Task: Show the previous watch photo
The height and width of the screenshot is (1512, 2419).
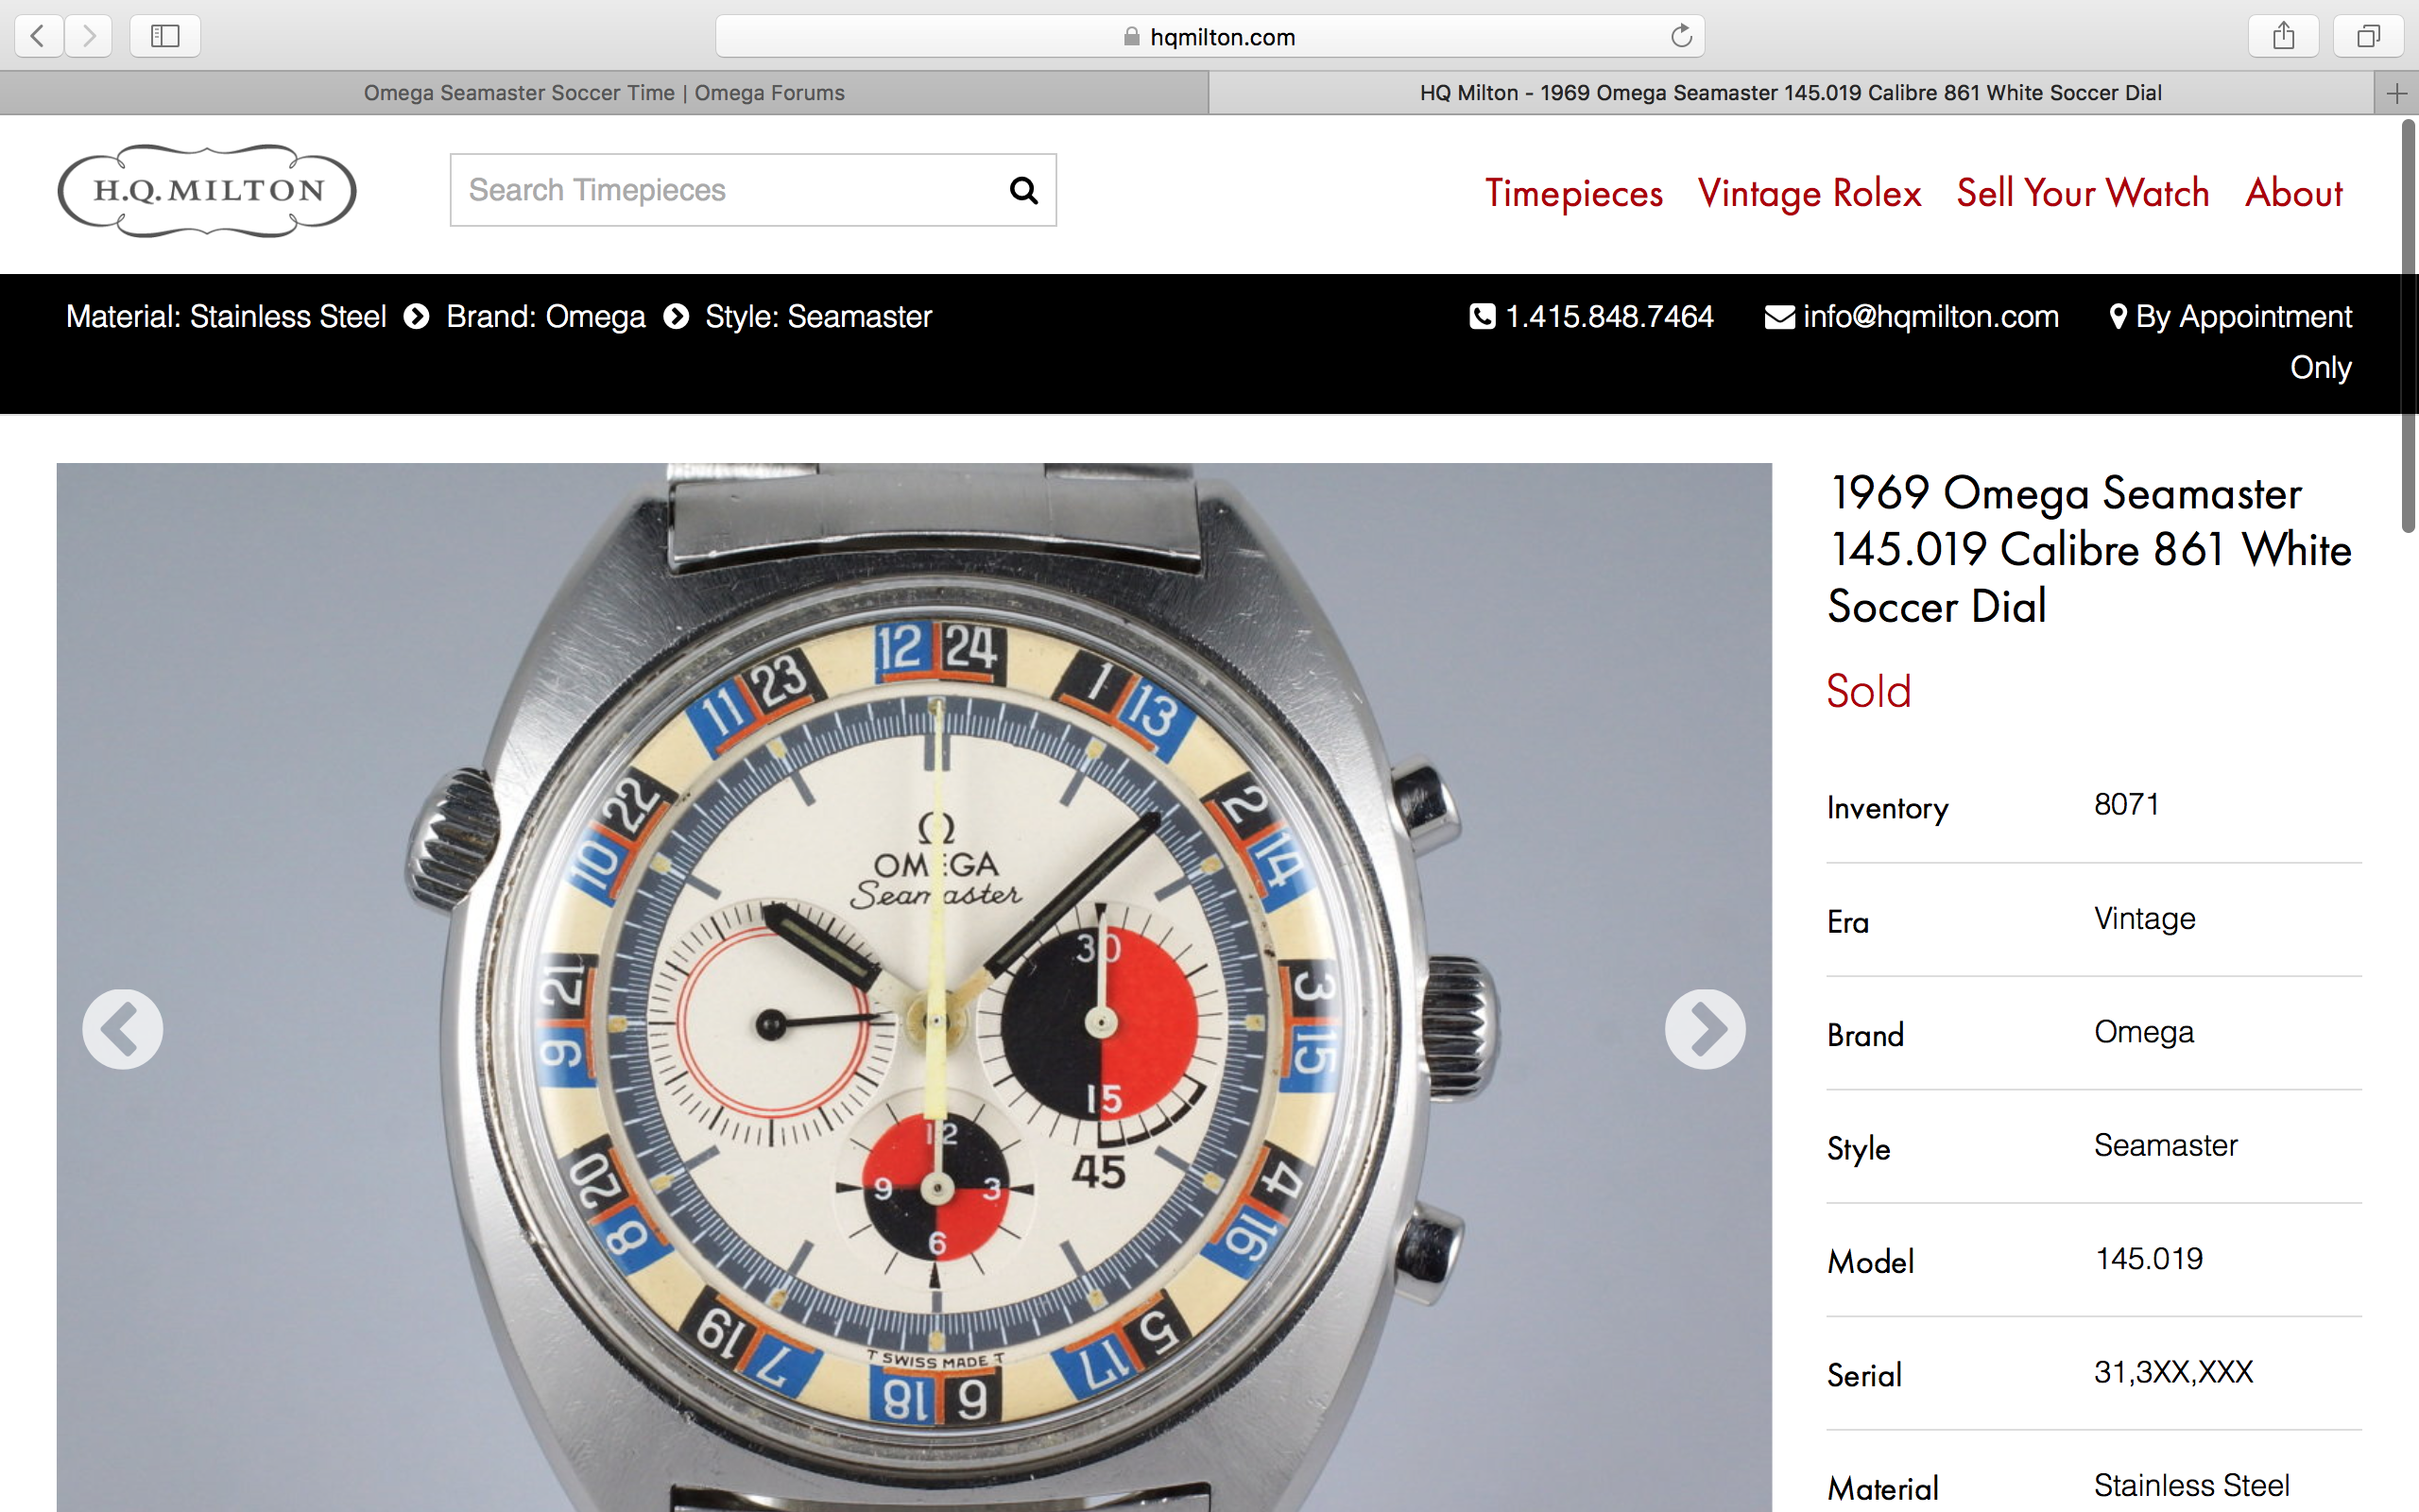Action: pos(122,1029)
